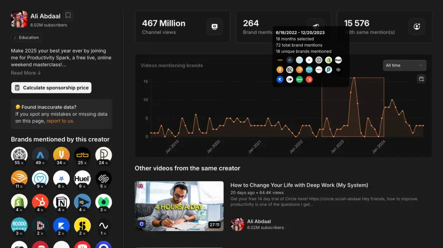Screen dimensions: 443x248
Task: Click the HubSpot brand icon in sidebar
Action: [x=40, y=202]
